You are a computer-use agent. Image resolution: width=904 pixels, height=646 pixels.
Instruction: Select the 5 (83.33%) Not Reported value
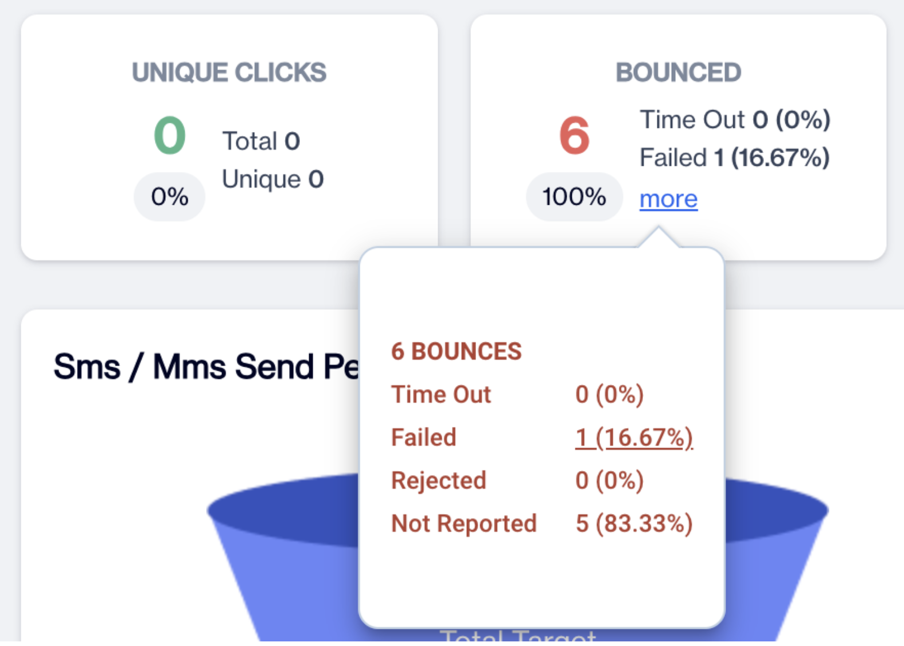tap(634, 524)
